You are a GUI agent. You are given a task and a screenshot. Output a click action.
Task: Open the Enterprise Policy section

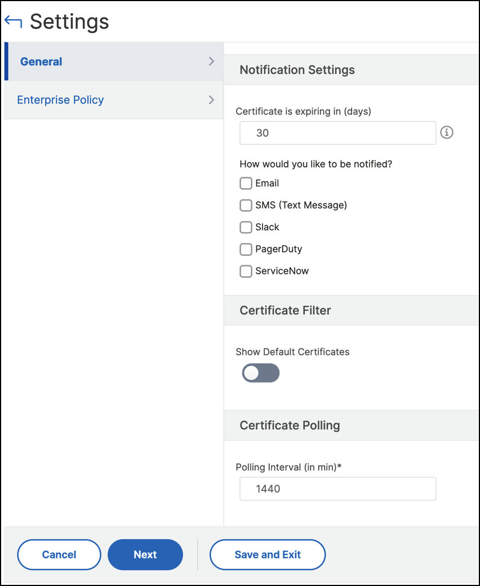click(114, 100)
